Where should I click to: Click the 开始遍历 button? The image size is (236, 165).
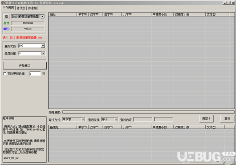[x=25, y=66]
